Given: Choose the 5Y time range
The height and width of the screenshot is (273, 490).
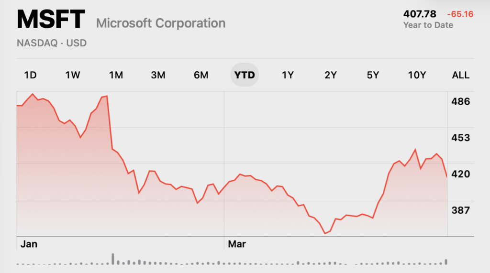Looking at the screenshot, I should tap(373, 75).
